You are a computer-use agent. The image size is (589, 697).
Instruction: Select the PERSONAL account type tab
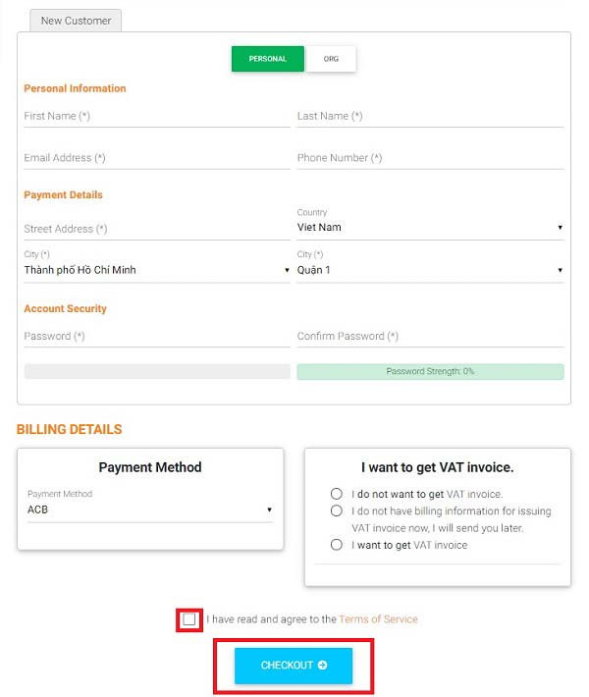(x=268, y=59)
